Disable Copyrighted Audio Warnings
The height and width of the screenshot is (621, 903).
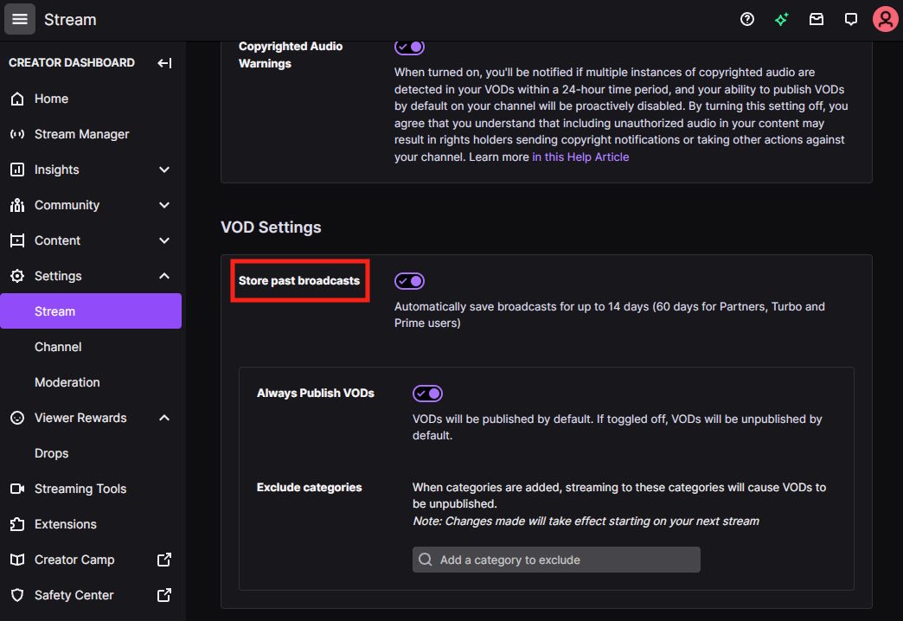click(x=409, y=47)
